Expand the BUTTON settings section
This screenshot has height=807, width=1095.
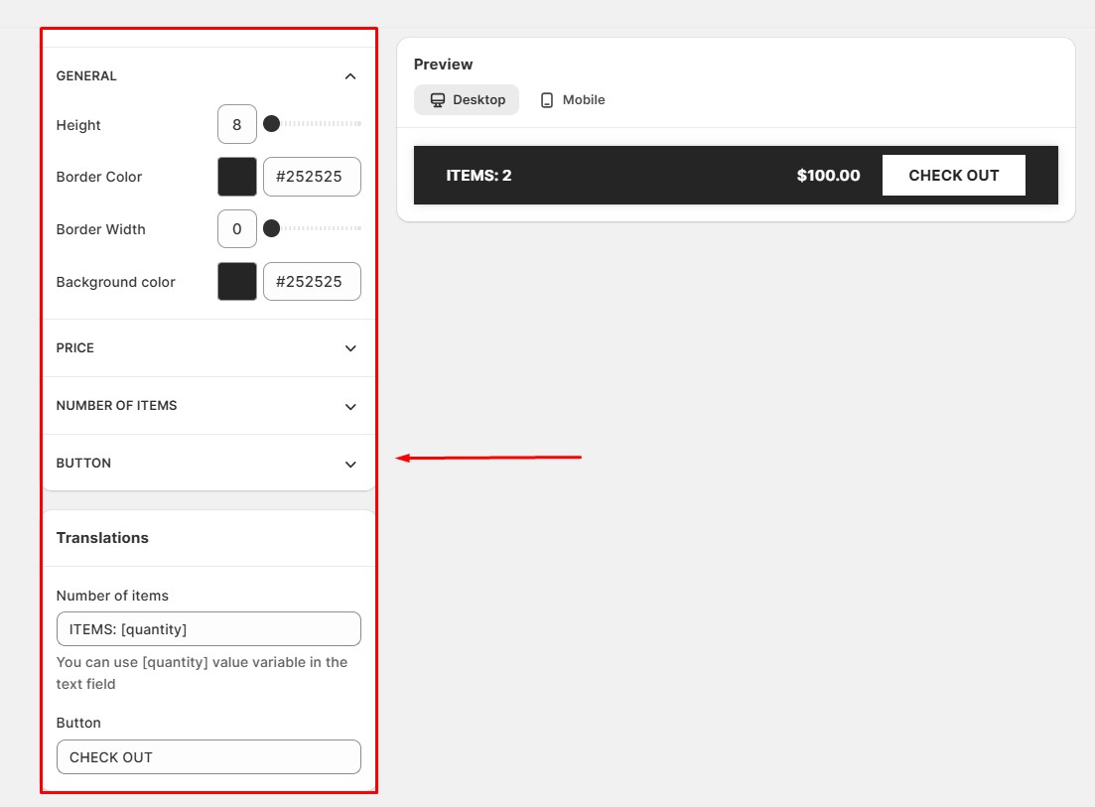click(349, 464)
